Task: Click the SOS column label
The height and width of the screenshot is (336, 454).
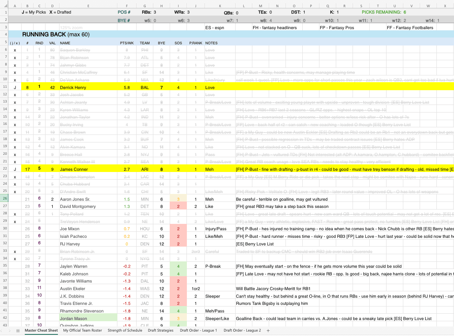Action: click(x=178, y=43)
